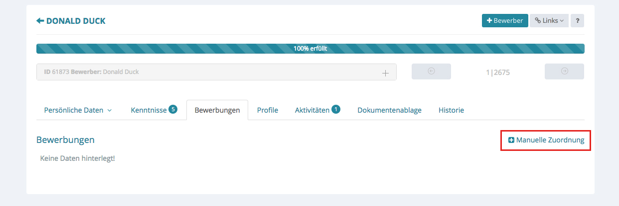This screenshot has height=206, width=619.
Task: Open help via the question mark button
Action: click(x=577, y=21)
